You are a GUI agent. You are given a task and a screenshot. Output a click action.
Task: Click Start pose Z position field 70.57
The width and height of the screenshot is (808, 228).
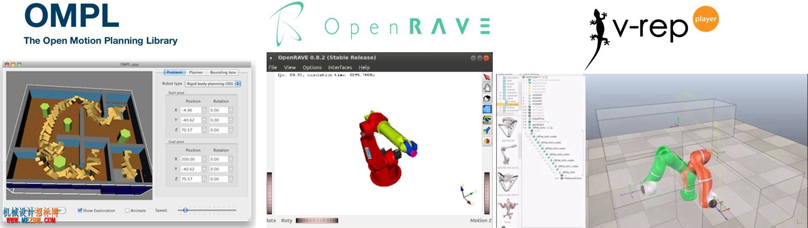tap(190, 130)
